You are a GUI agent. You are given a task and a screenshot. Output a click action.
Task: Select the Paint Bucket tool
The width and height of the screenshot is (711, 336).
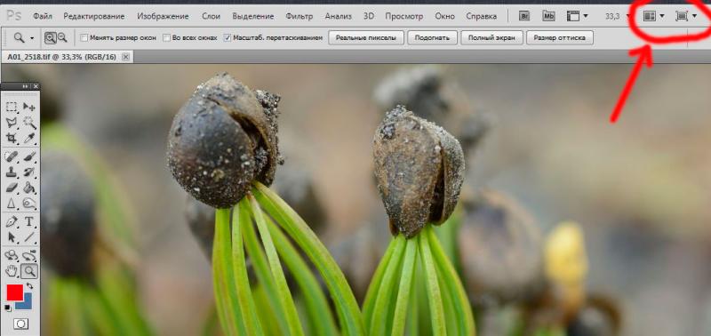click(x=29, y=188)
